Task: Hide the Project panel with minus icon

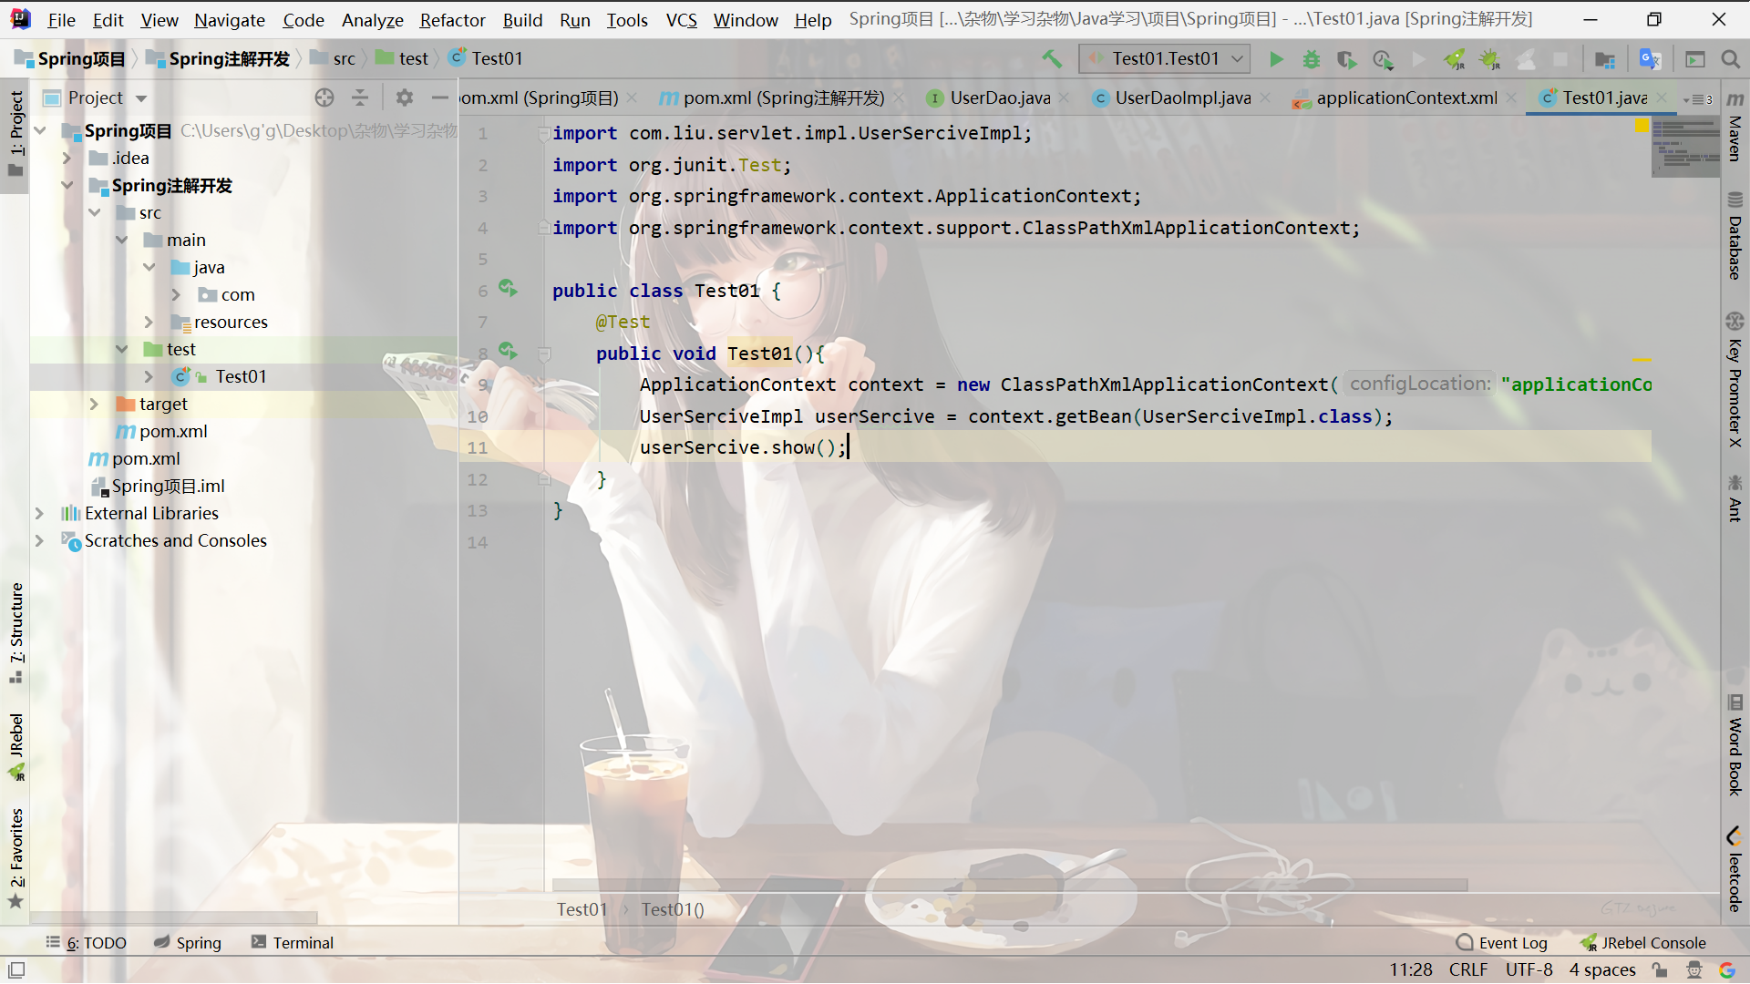Action: click(440, 97)
